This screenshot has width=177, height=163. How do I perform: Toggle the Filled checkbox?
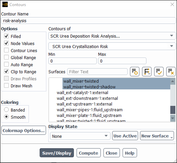click(x=6, y=36)
